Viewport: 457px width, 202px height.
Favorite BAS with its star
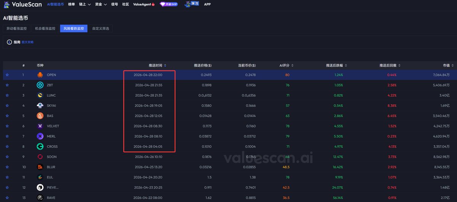[7, 116]
